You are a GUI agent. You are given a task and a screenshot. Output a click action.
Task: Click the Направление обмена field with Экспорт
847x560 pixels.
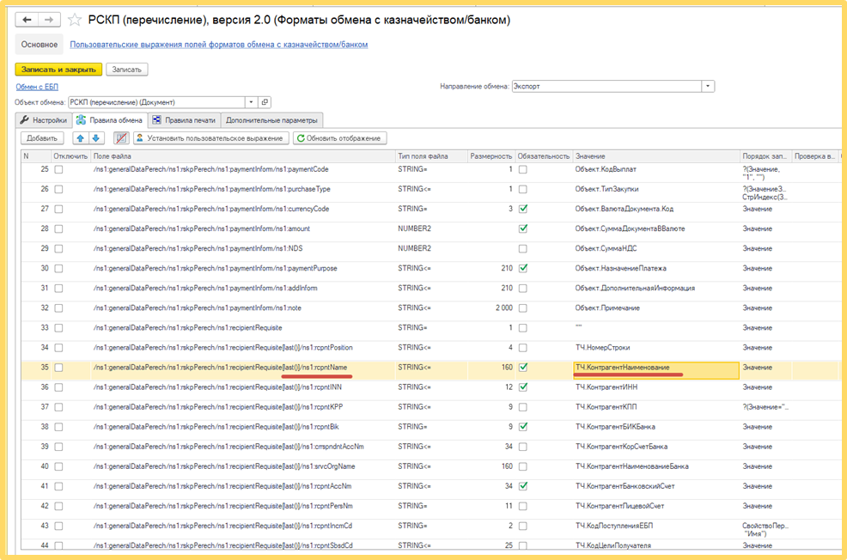pos(606,87)
